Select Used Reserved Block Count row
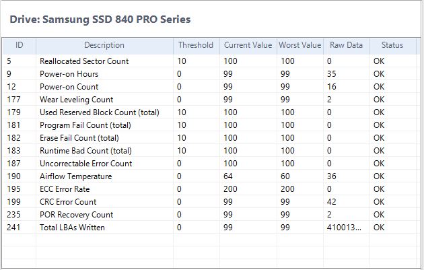 [100, 112]
